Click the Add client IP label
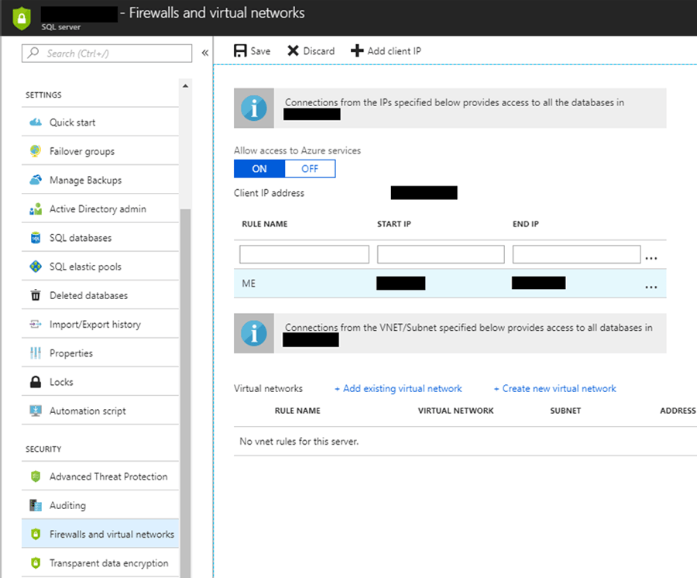Screen dimensions: 697x578 [394, 51]
